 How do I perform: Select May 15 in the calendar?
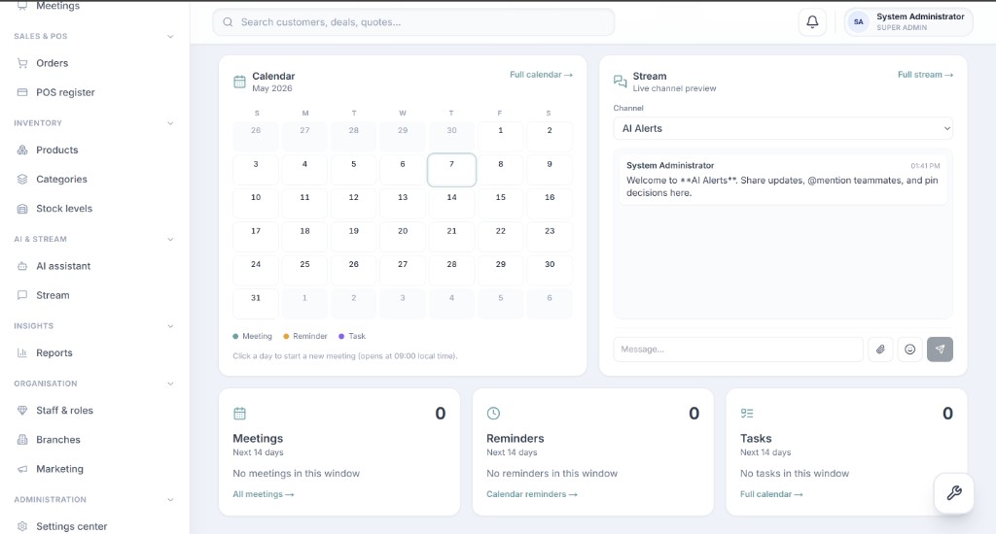click(x=501, y=204)
